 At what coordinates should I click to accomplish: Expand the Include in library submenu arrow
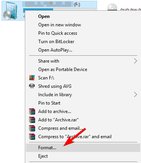tap(136, 95)
